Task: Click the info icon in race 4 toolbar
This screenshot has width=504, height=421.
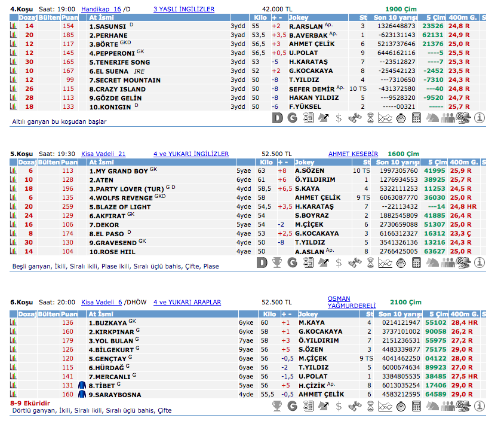Action: click(x=479, y=118)
